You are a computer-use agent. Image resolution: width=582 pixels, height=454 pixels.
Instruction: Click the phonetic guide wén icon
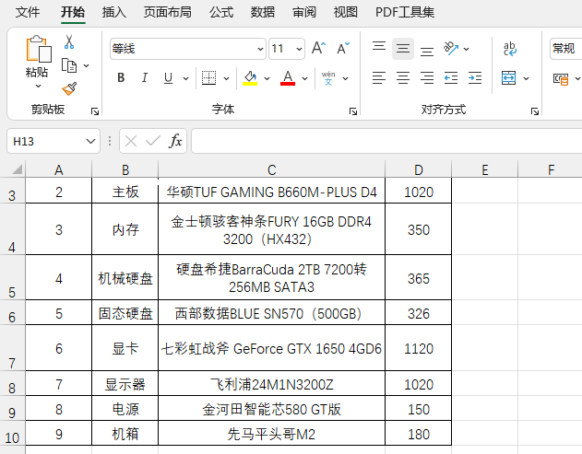(328, 78)
